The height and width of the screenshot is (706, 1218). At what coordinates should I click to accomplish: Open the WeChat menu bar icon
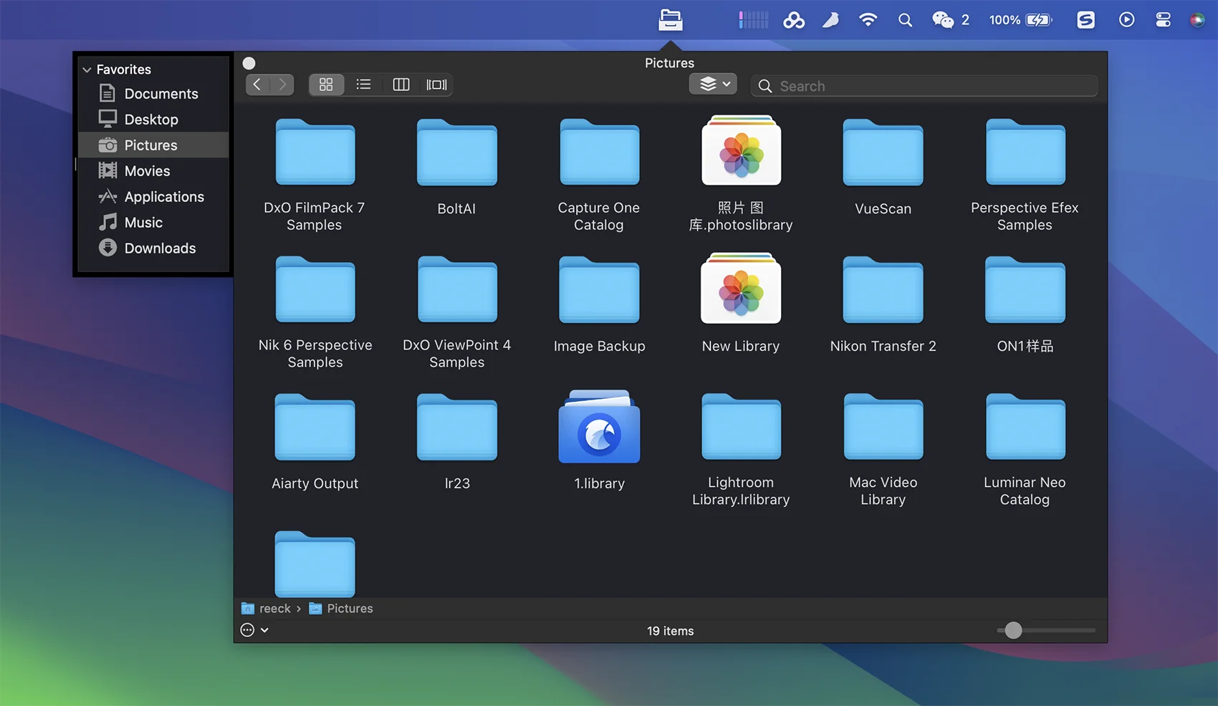click(x=950, y=20)
